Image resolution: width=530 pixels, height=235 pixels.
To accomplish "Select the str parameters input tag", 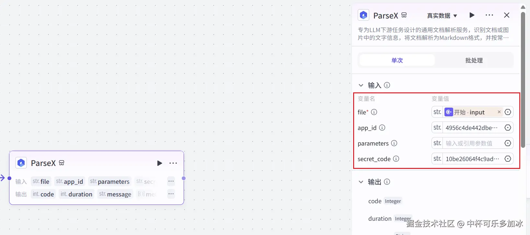I will point(109,182).
